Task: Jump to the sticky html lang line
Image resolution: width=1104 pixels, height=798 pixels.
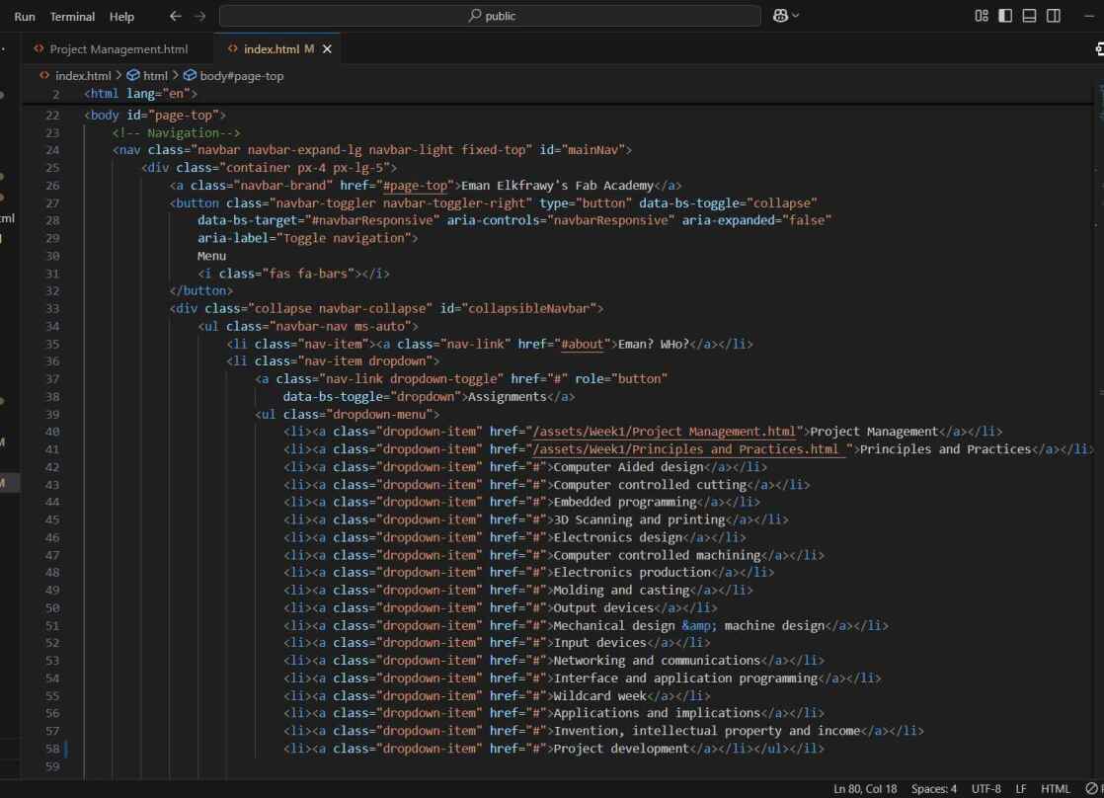Action: point(141,94)
